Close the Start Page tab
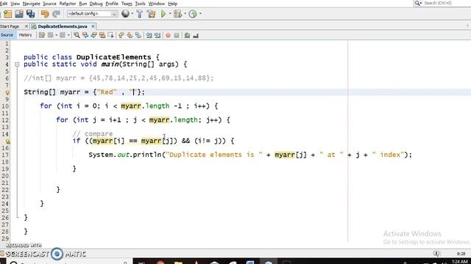Viewport: 471px width, 264px height. pos(26,26)
